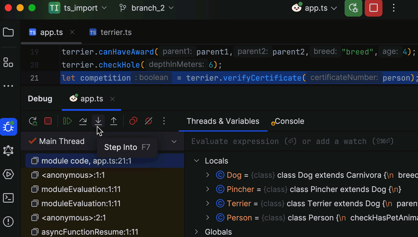The image size is (418, 237).
Task: Select the Step Over debug action
Action: (x=83, y=121)
